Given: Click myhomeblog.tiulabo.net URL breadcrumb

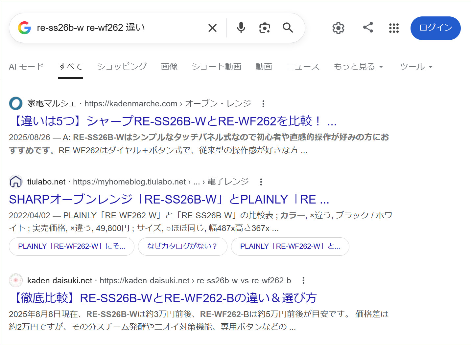Looking at the screenshot, I should point(161,182).
